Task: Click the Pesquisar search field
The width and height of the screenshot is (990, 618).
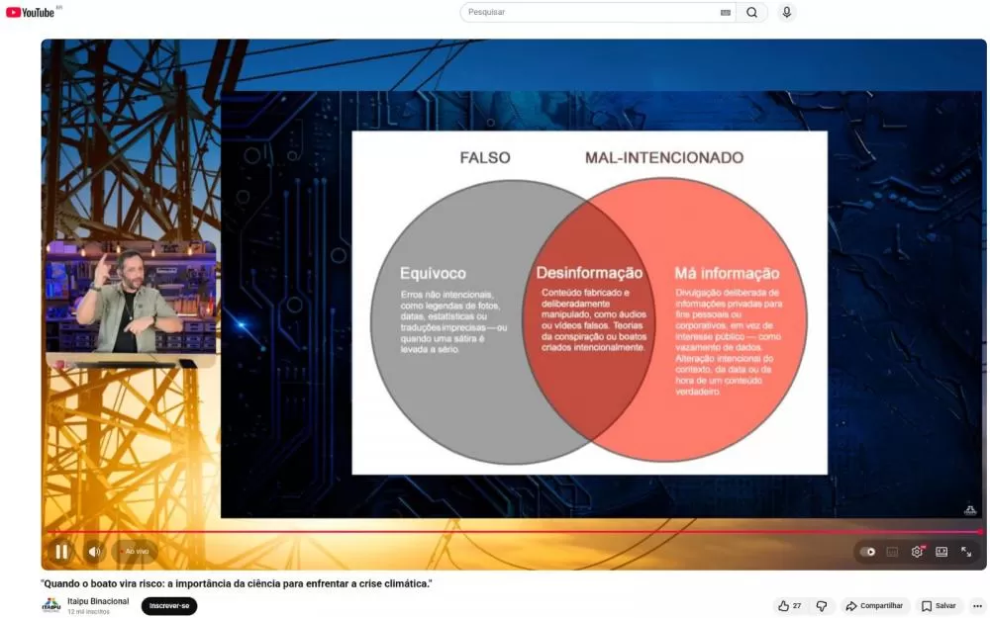Action: [590, 12]
